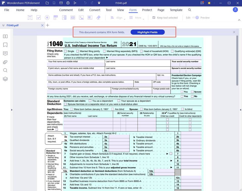The image size is (242, 191).
Task: Click the search magnifier in menu bar
Action: (190, 10)
